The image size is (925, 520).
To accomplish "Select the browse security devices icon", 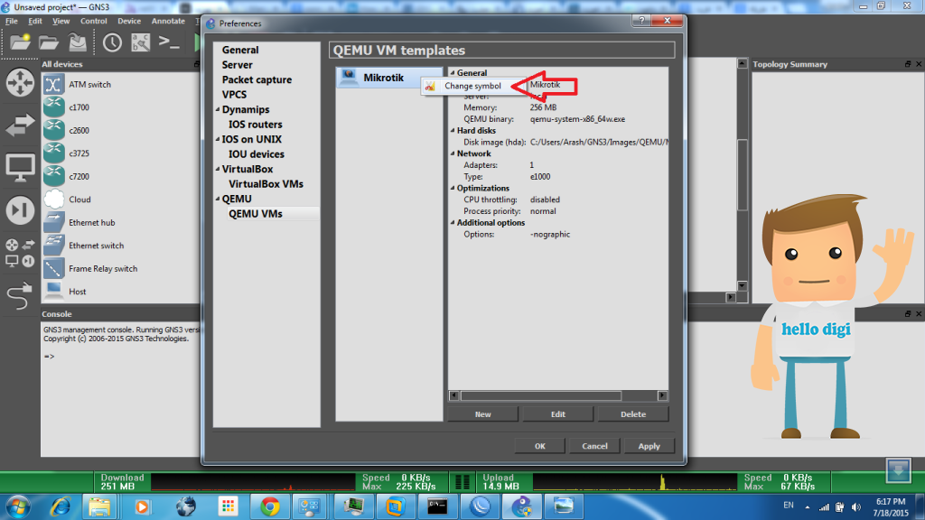I will 20,210.
